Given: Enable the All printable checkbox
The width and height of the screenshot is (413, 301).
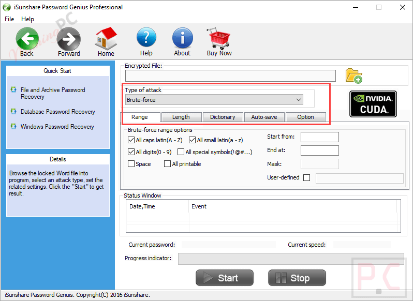Looking at the screenshot, I should click(167, 163).
